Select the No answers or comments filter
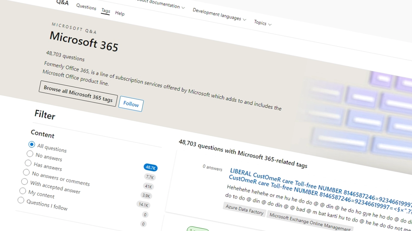This screenshot has height=231, width=412. [26, 172]
